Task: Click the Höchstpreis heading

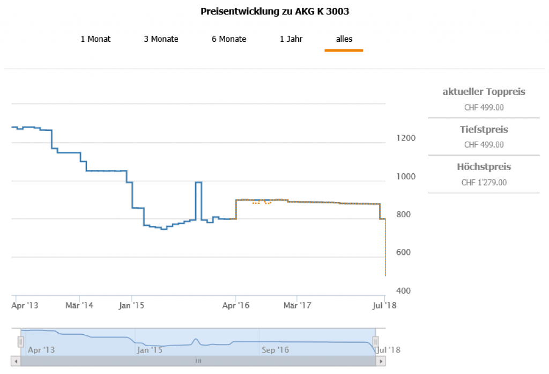Action: tap(484, 167)
